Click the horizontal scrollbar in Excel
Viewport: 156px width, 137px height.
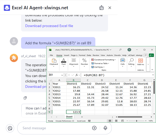[130, 117]
